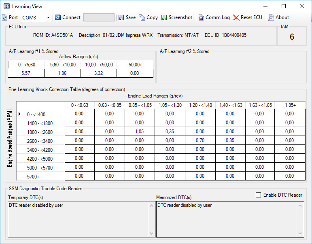Click the 4200 - <5000 RPM row header

pyautogui.click(x=40, y=159)
